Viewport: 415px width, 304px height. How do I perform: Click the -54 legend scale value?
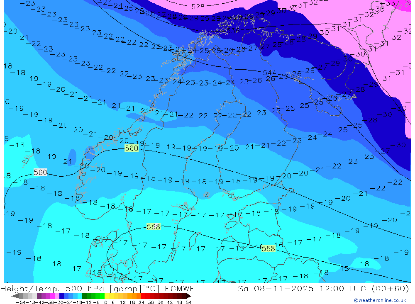(x=21, y=302)
